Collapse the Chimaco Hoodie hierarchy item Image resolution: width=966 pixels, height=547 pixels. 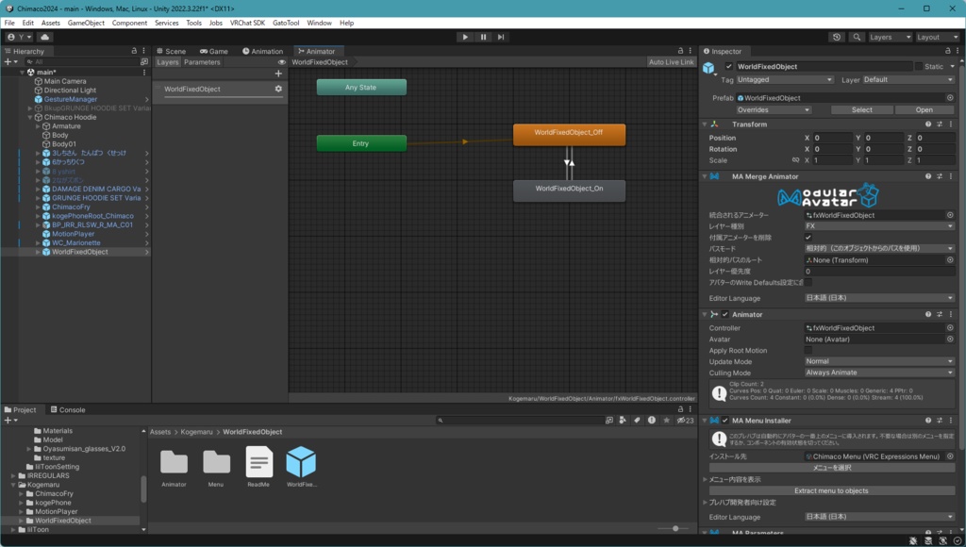click(29, 117)
